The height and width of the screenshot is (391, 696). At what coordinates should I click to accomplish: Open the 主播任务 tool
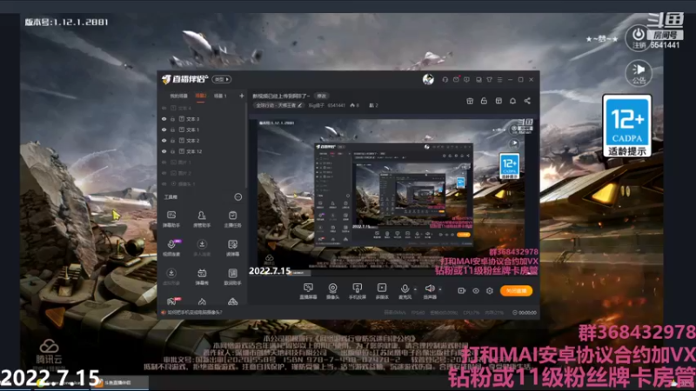click(232, 219)
